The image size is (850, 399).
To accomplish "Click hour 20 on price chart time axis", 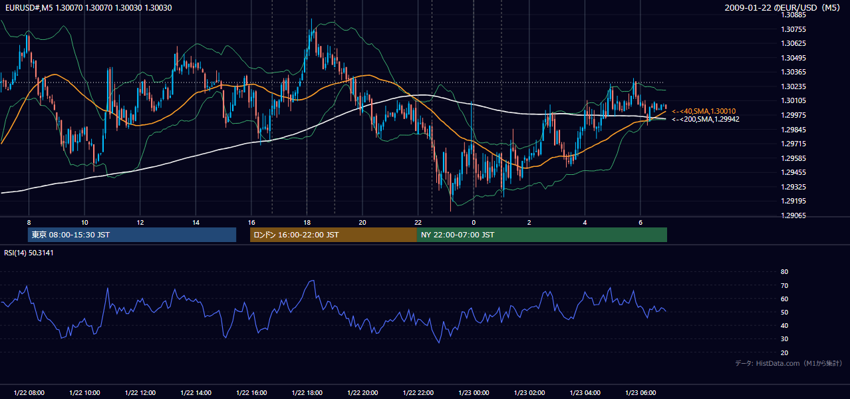I will pos(362,221).
